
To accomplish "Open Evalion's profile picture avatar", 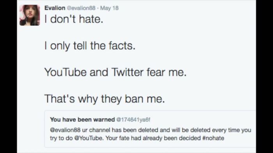I will coord(30,15).
